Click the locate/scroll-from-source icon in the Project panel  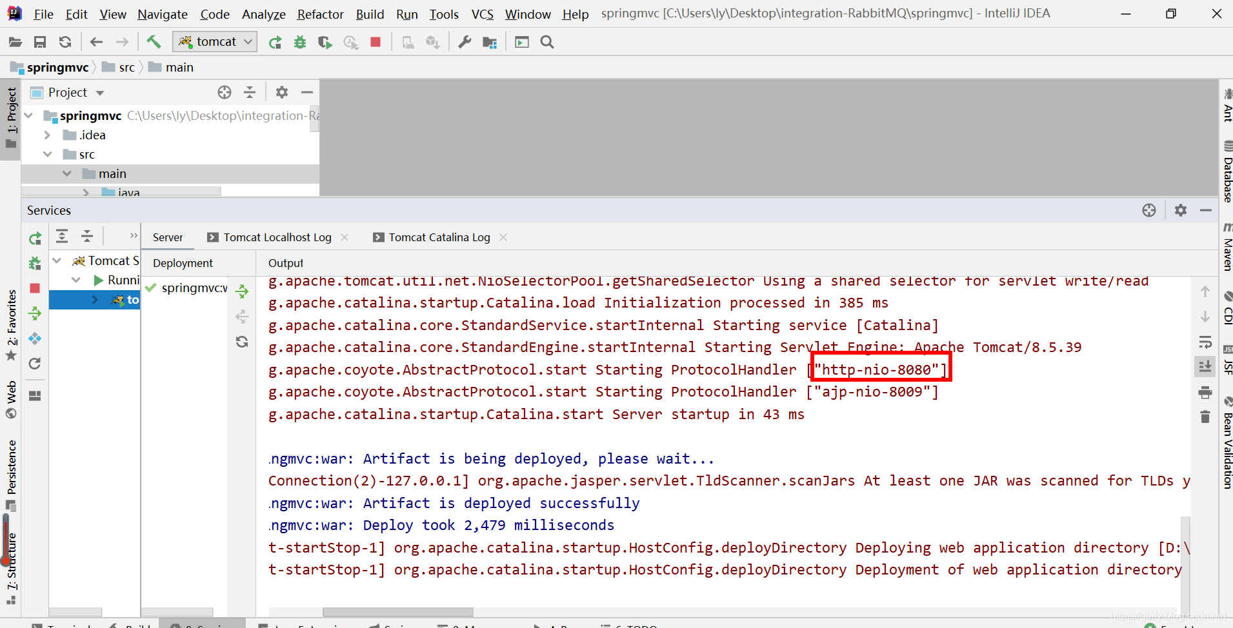click(x=225, y=92)
